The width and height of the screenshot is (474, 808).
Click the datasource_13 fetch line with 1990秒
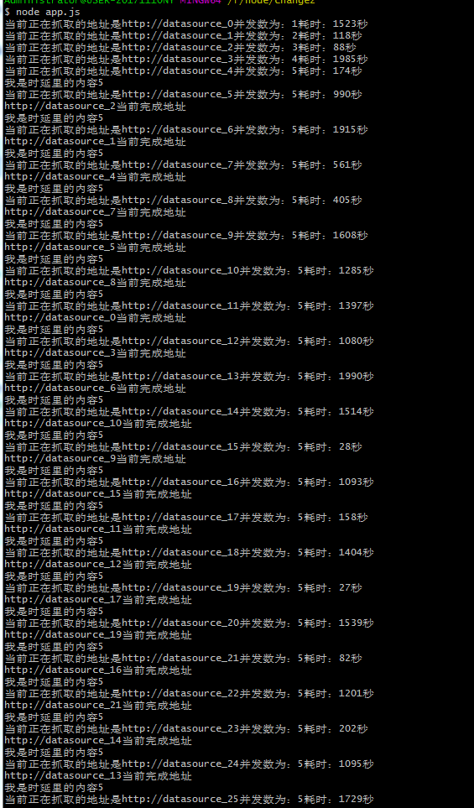(x=189, y=376)
